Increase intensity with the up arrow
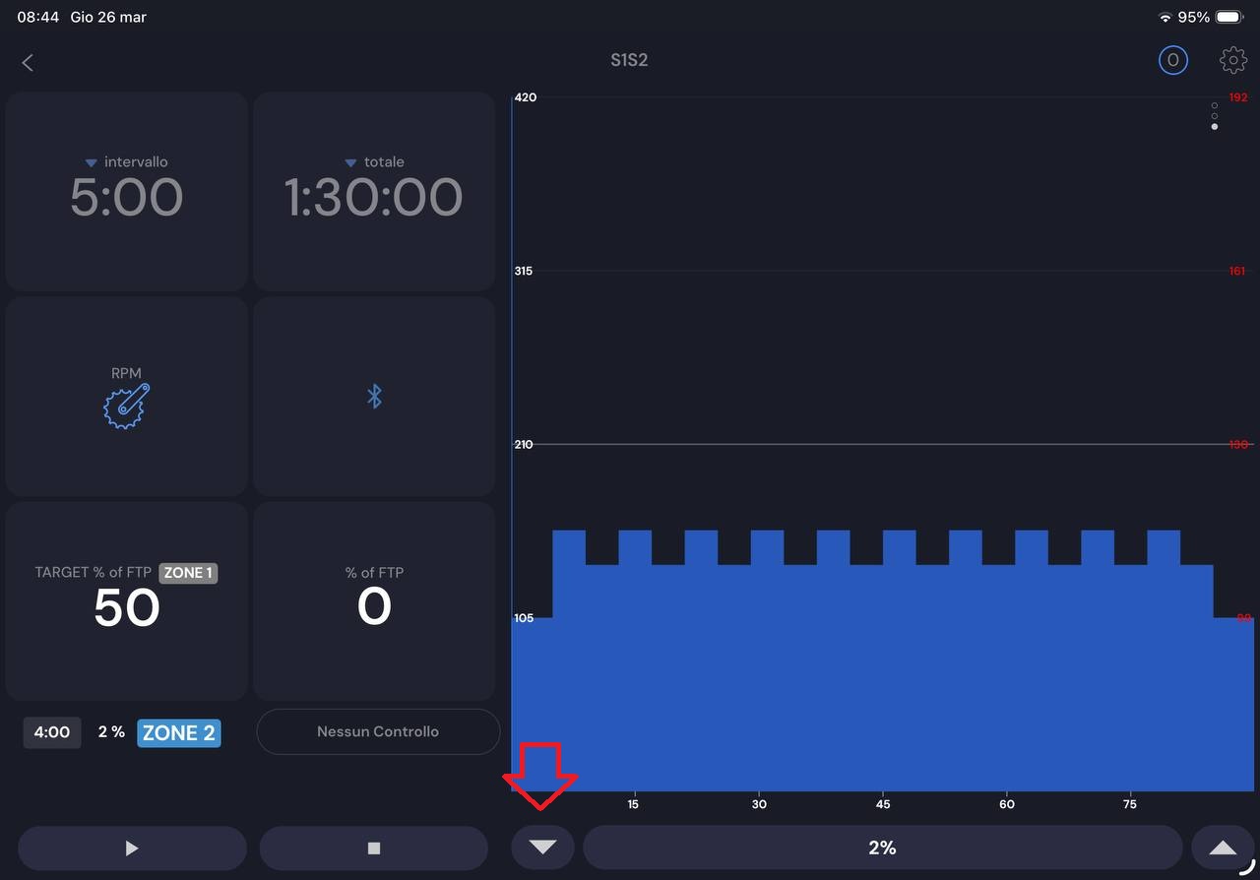The width and height of the screenshot is (1260, 880). 1222,848
